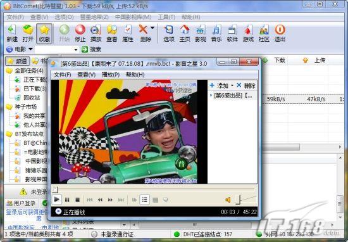The image size is (348, 242).
Task: Click the 播放 play toolbar icon in BitComet
Action: 96,34
